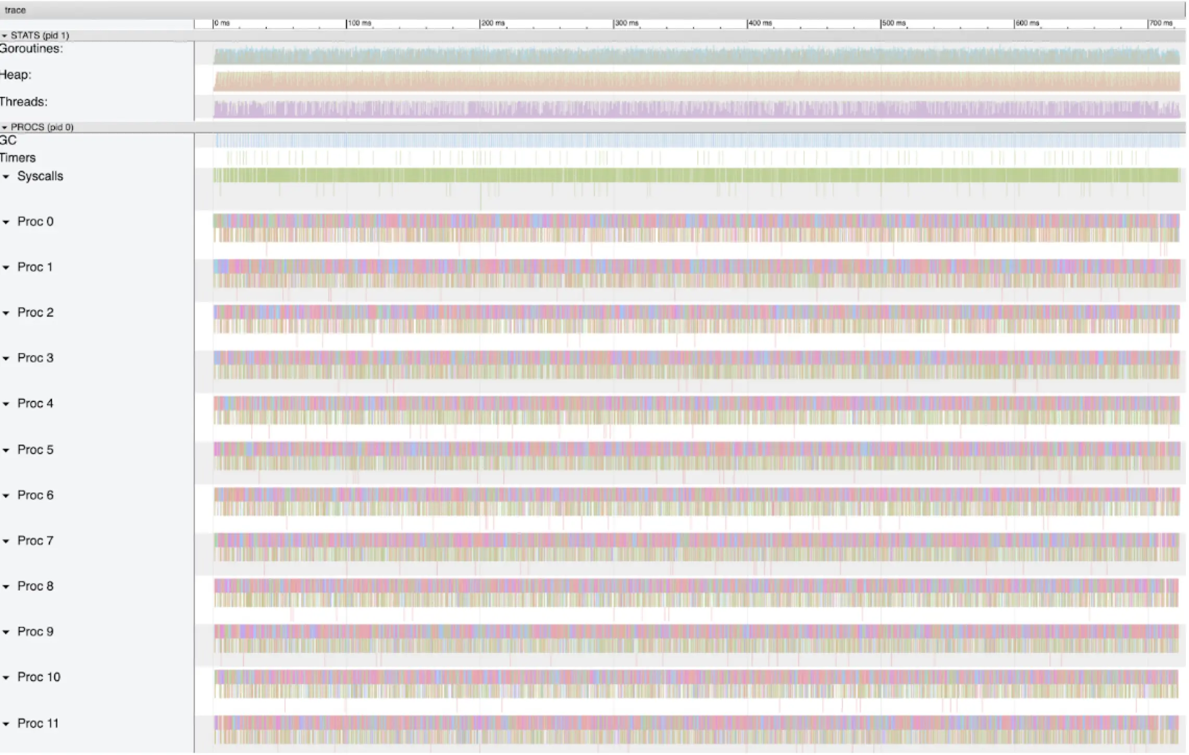This screenshot has height=755, width=1189.
Task: Select the Proc 7 row label
Action: [x=35, y=541]
